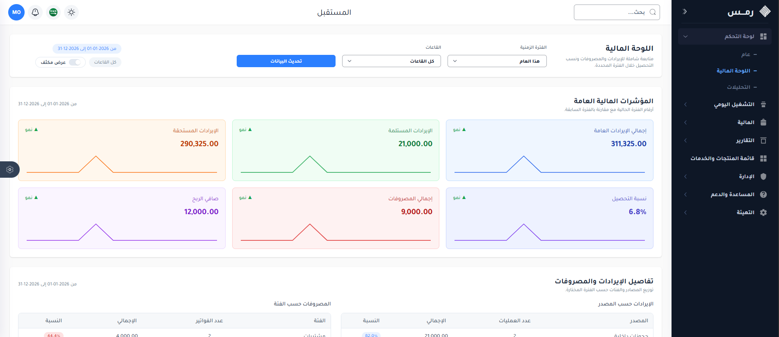Image resolution: width=779 pixels, height=337 pixels.
Task: Expand the التهيئة sidebar chevron
Action: pyautogui.click(x=685, y=213)
